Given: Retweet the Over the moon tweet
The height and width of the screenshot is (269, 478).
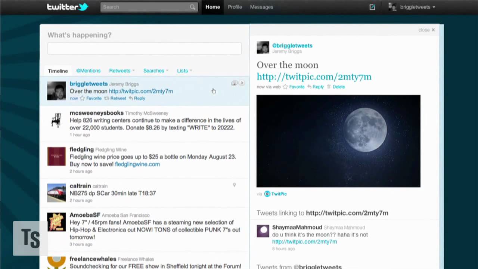Looking at the screenshot, I should click(115, 98).
